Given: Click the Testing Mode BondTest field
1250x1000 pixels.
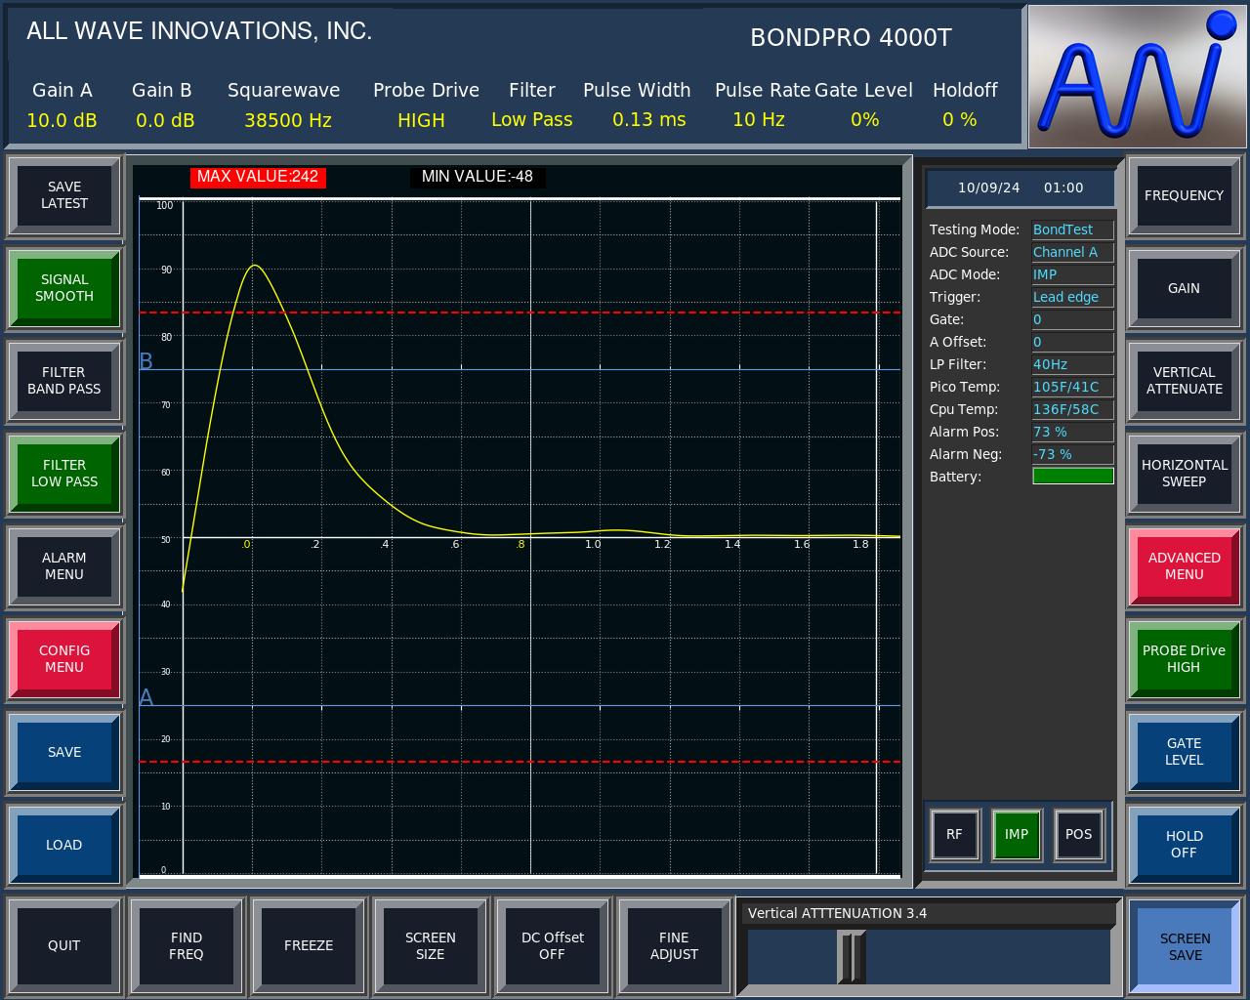Looking at the screenshot, I should point(1072,230).
